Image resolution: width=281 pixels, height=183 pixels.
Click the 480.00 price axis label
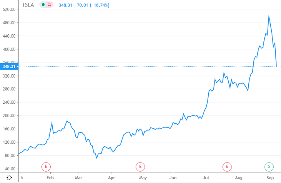coord(9,22)
